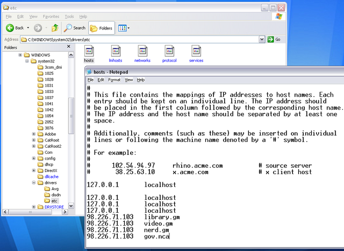The width and height of the screenshot is (344, 251).
Task: Click the folder tree scroll right arrow
Action: pos(64,212)
